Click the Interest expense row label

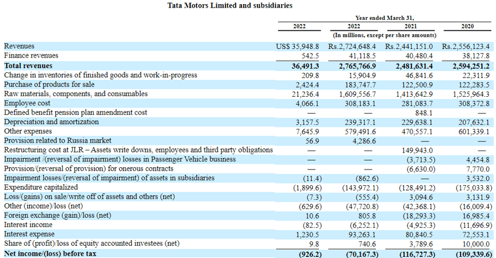click(x=29, y=234)
